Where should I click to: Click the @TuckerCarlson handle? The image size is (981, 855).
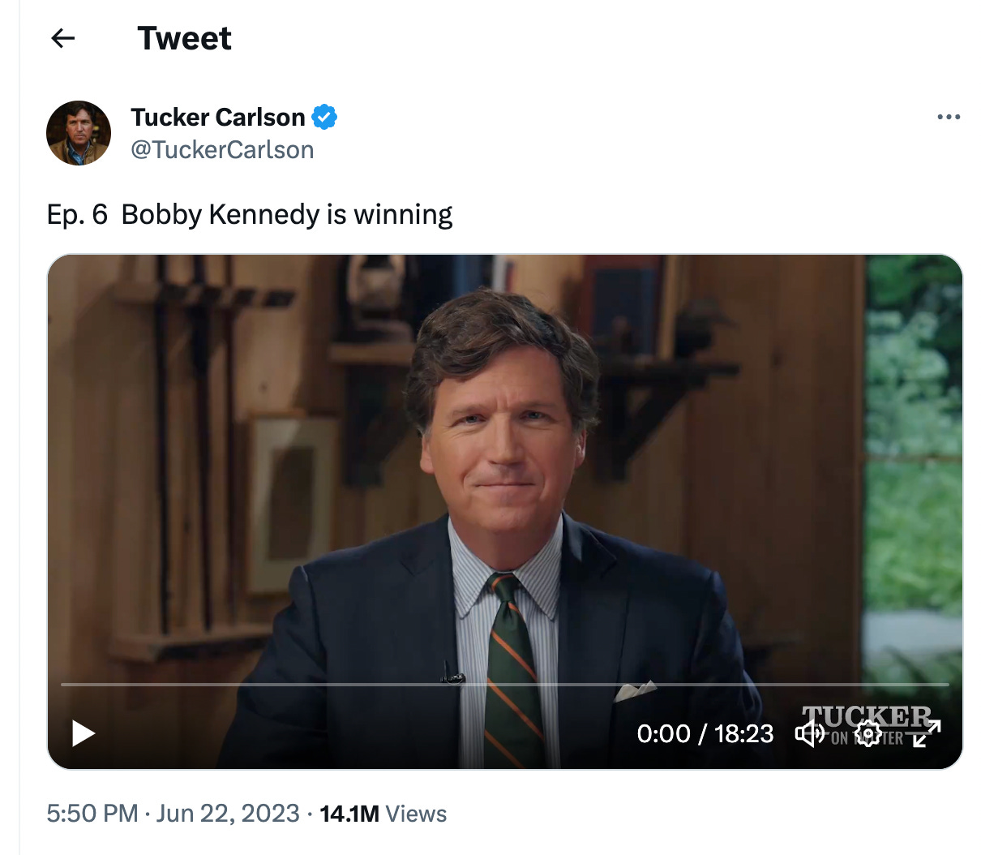222,150
